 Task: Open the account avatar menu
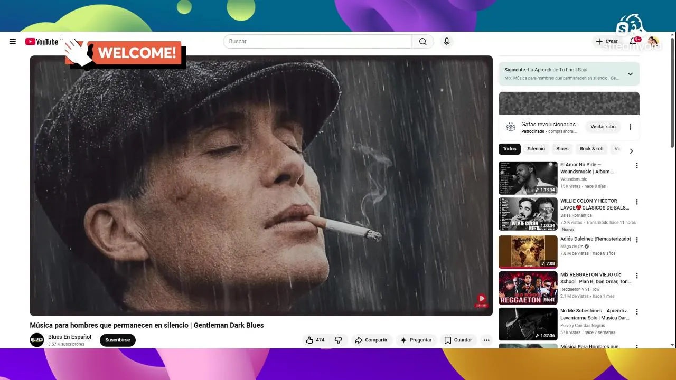point(653,41)
